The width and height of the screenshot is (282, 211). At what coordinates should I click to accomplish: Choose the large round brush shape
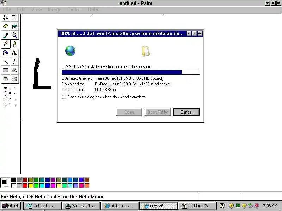pyautogui.click(x=5, y=88)
